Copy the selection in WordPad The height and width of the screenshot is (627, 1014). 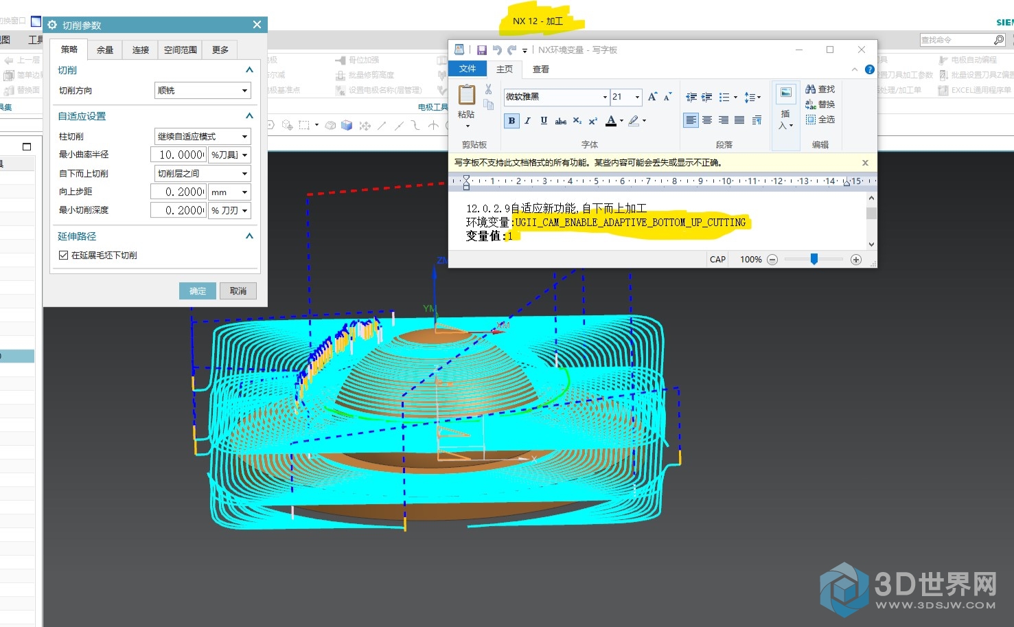click(x=488, y=104)
